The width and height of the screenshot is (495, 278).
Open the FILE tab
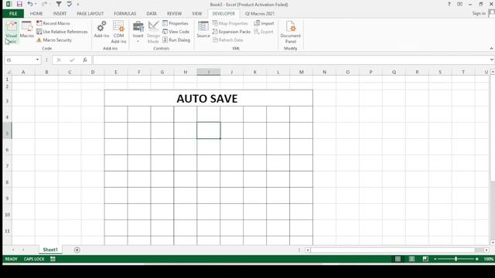(13, 14)
